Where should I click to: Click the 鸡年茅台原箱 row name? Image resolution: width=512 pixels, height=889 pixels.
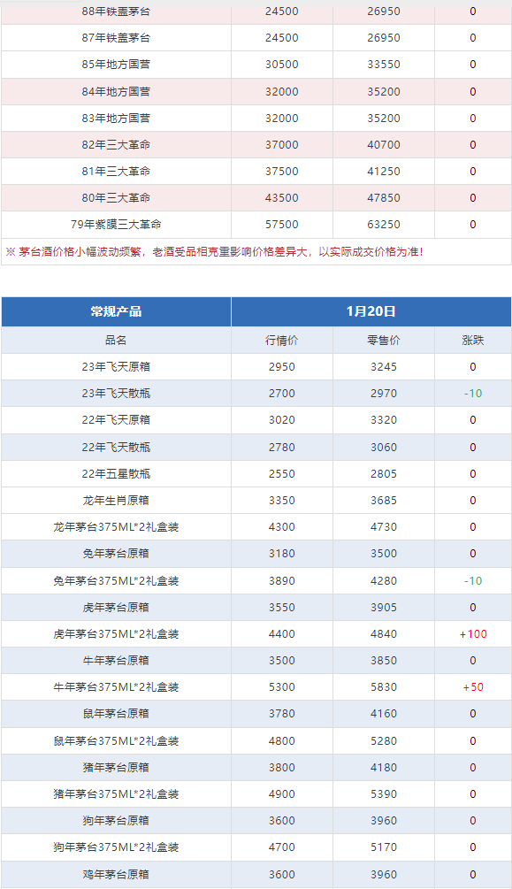116,874
